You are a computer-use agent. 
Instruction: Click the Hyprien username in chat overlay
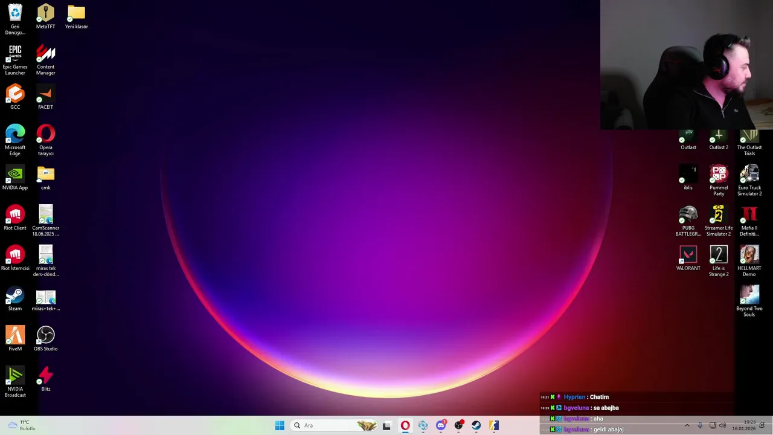[574, 397]
